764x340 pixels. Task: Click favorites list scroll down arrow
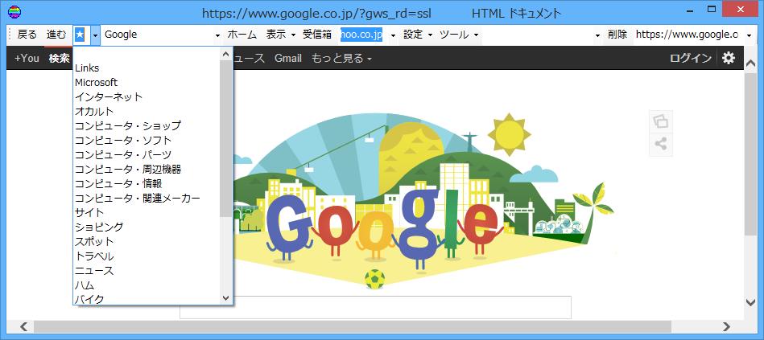(225, 298)
